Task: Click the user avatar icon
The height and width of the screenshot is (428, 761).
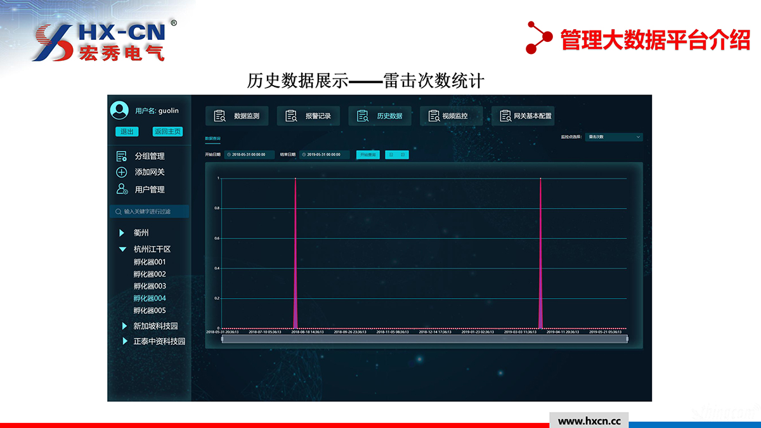Action: [x=119, y=110]
